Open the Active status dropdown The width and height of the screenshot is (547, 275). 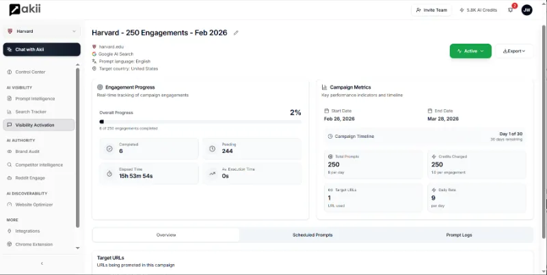point(470,51)
